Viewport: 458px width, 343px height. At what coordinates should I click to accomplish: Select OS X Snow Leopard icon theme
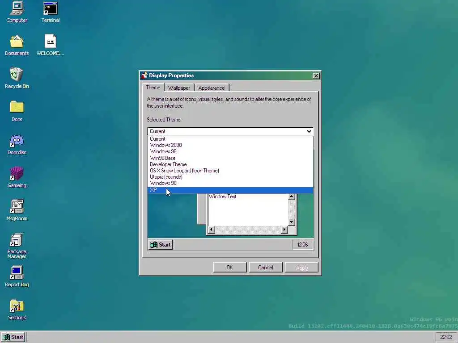point(230,171)
